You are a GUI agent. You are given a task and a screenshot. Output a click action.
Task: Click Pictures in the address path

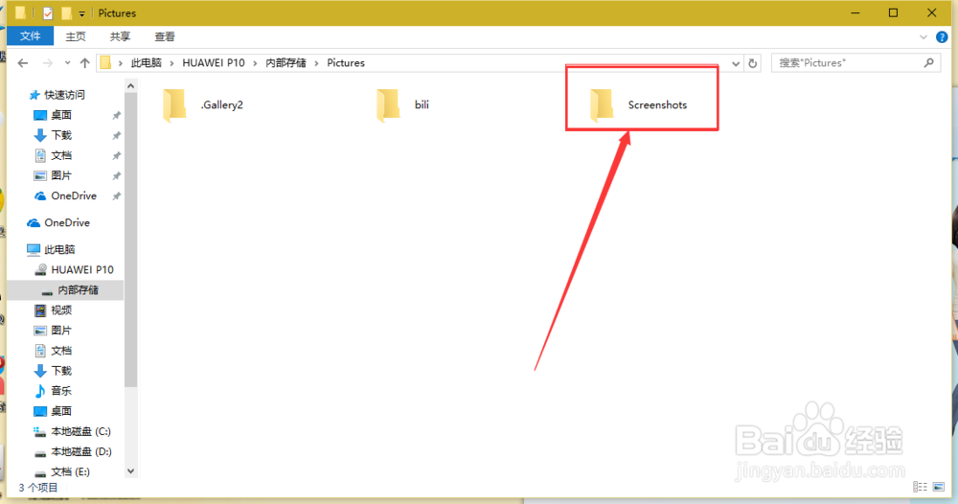(x=346, y=63)
